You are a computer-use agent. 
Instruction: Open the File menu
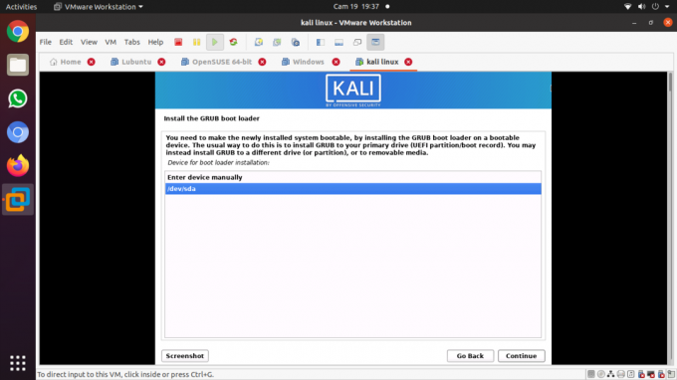46,42
